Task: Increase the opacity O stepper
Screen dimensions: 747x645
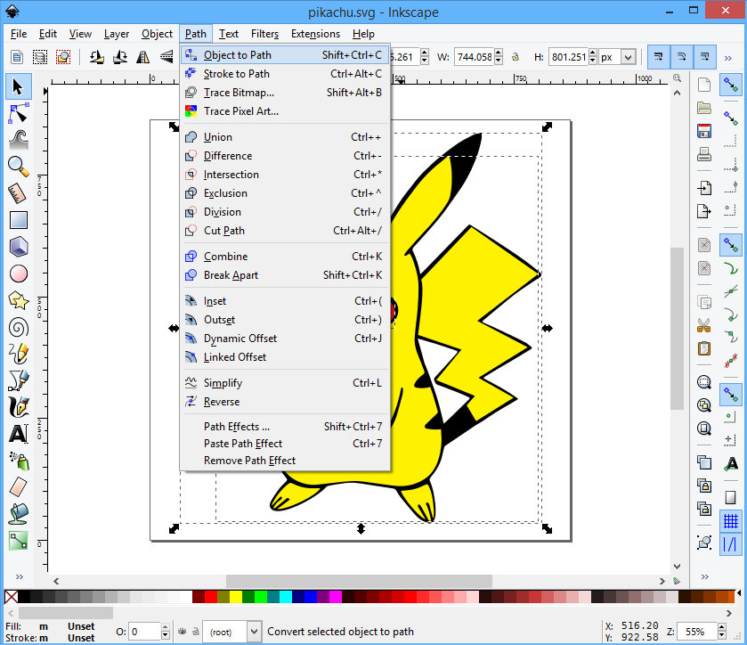Action: (165, 627)
